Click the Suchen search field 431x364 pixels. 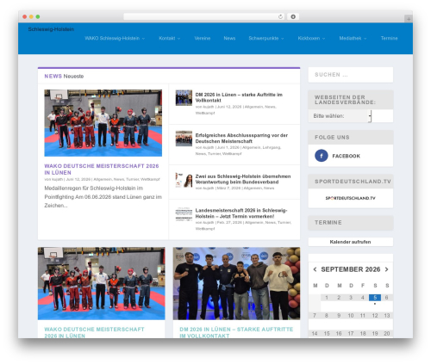[x=351, y=75]
